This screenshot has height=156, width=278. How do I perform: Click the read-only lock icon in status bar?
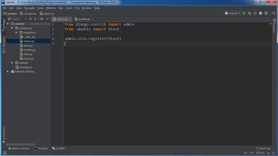click(x=268, y=153)
